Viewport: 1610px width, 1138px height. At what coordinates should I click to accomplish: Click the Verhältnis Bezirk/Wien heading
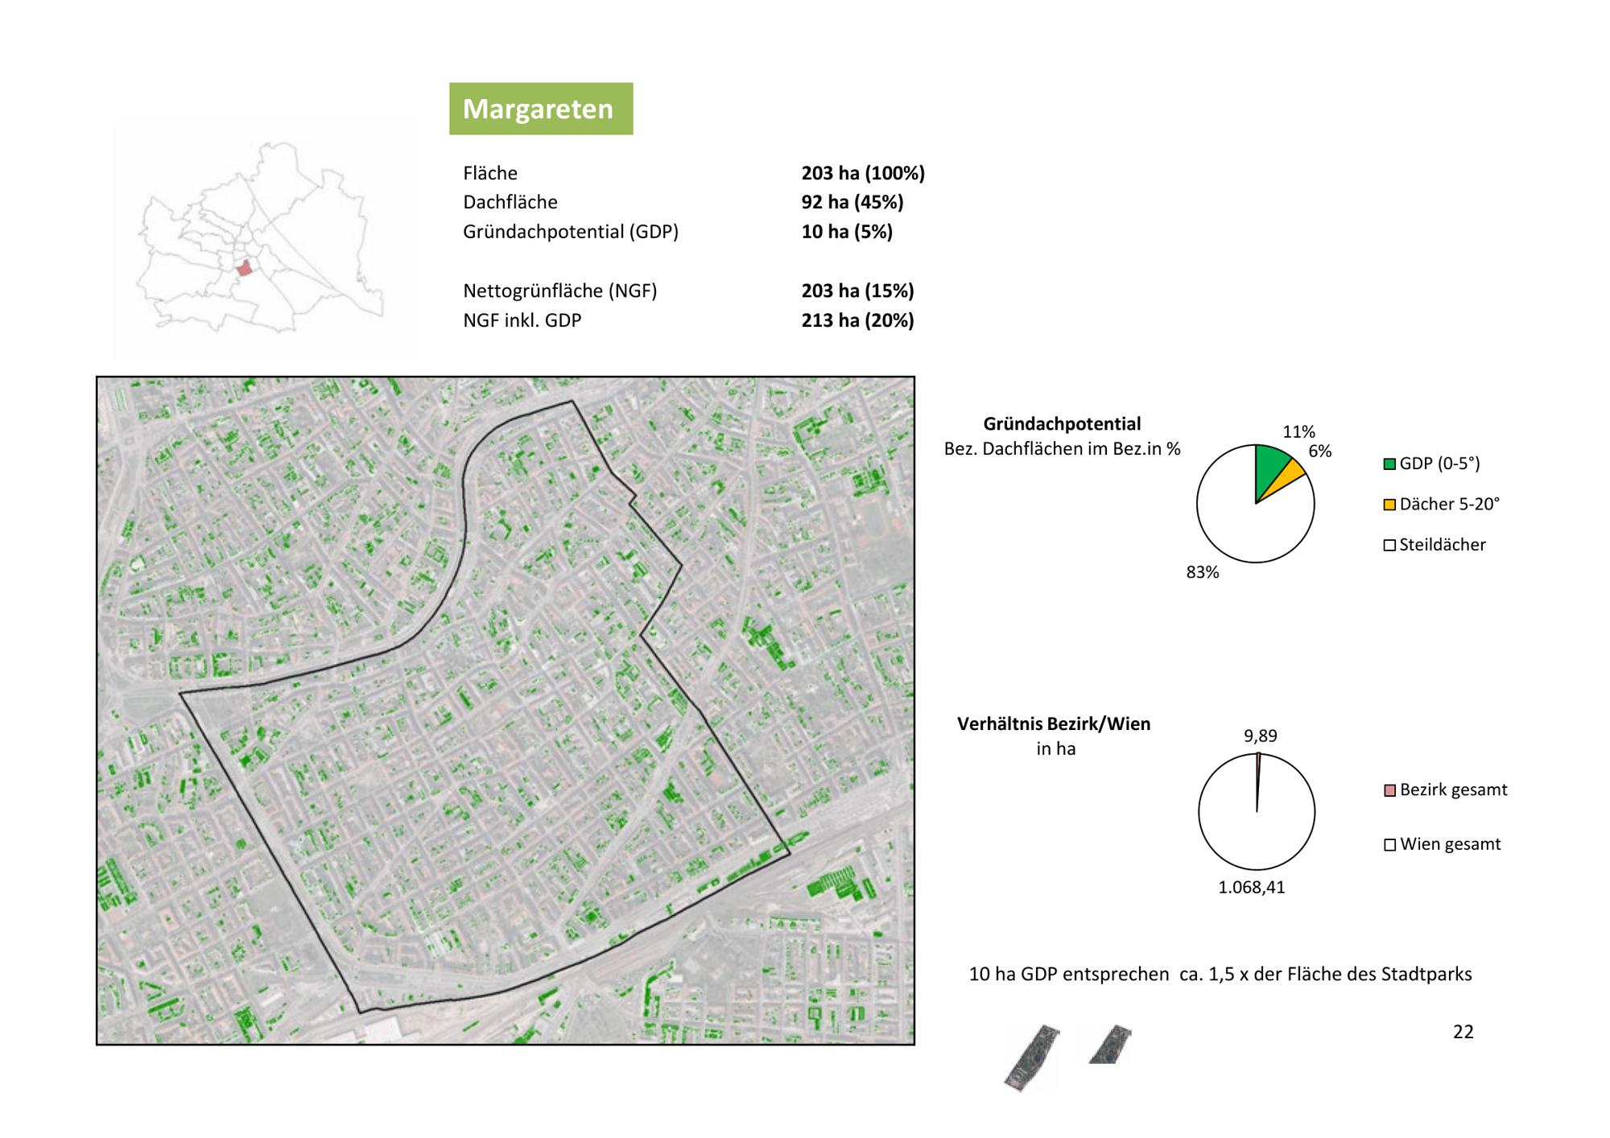(1053, 724)
